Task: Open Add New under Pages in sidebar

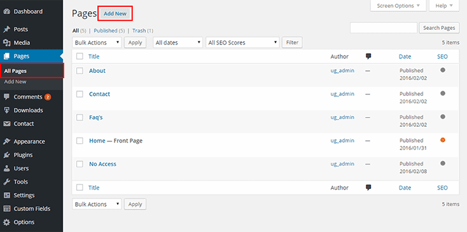Action: (15, 82)
